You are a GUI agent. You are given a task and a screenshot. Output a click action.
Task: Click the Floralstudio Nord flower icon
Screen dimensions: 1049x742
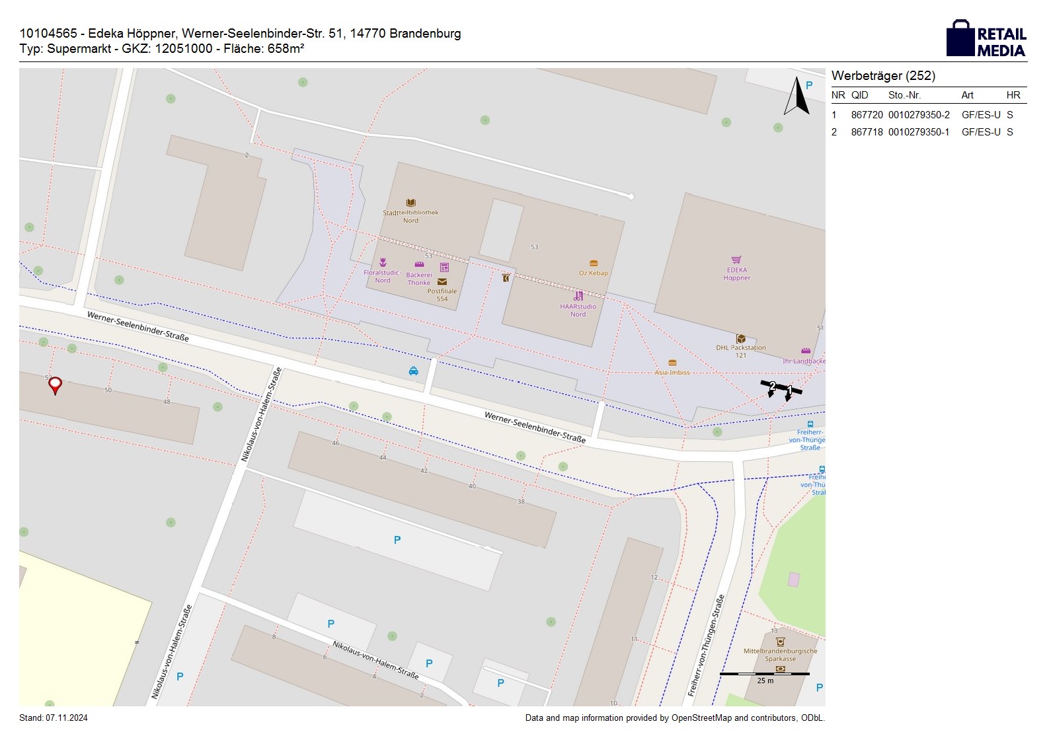pyautogui.click(x=383, y=262)
